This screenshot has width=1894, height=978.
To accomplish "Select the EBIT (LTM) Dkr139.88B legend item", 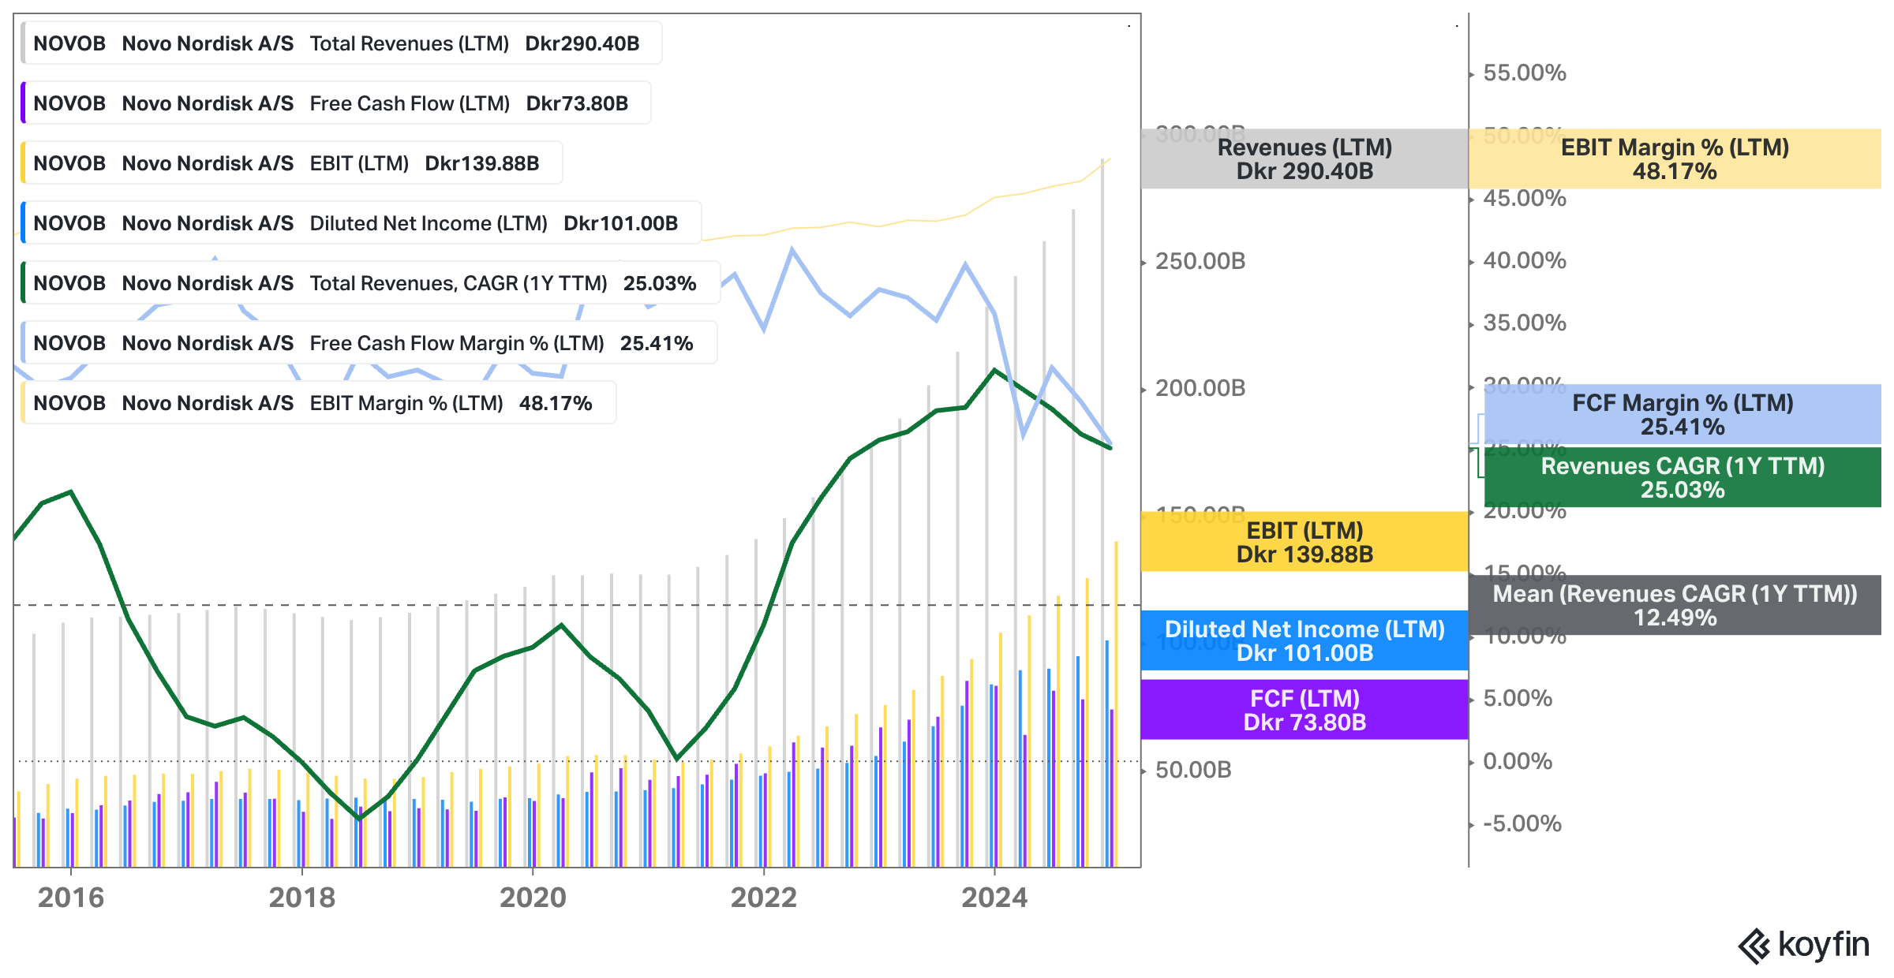I will [x=292, y=163].
